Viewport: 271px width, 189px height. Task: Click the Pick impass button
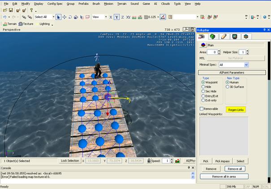(x=223, y=161)
